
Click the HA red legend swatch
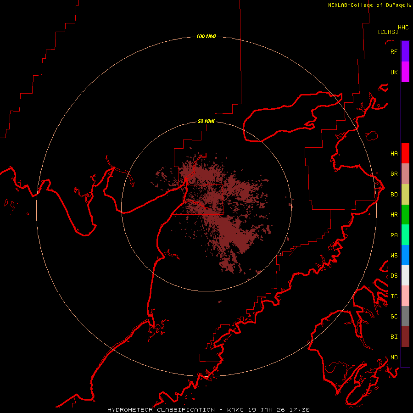click(405, 153)
